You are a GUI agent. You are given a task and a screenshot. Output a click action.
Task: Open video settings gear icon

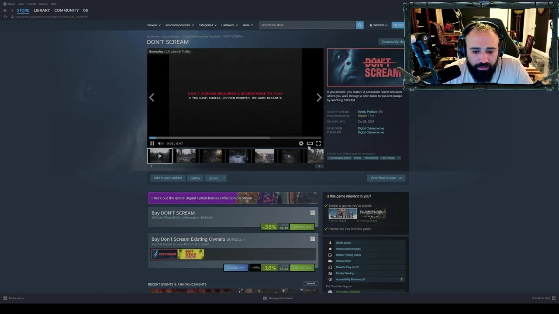(x=301, y=143)
